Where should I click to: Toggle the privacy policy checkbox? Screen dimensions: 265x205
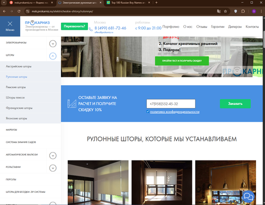[x=148, y=111]
